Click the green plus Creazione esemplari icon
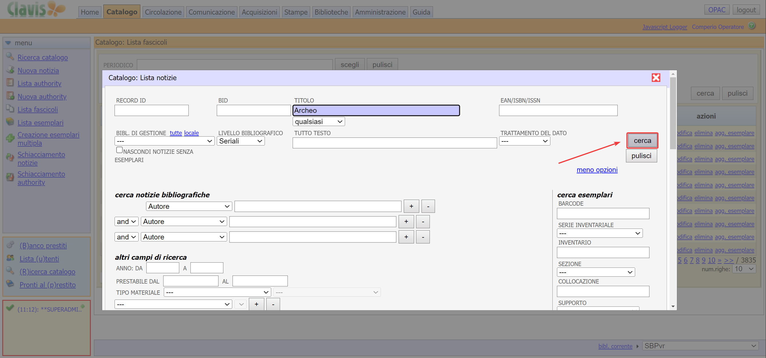766x358 pixels. point(10,138)
